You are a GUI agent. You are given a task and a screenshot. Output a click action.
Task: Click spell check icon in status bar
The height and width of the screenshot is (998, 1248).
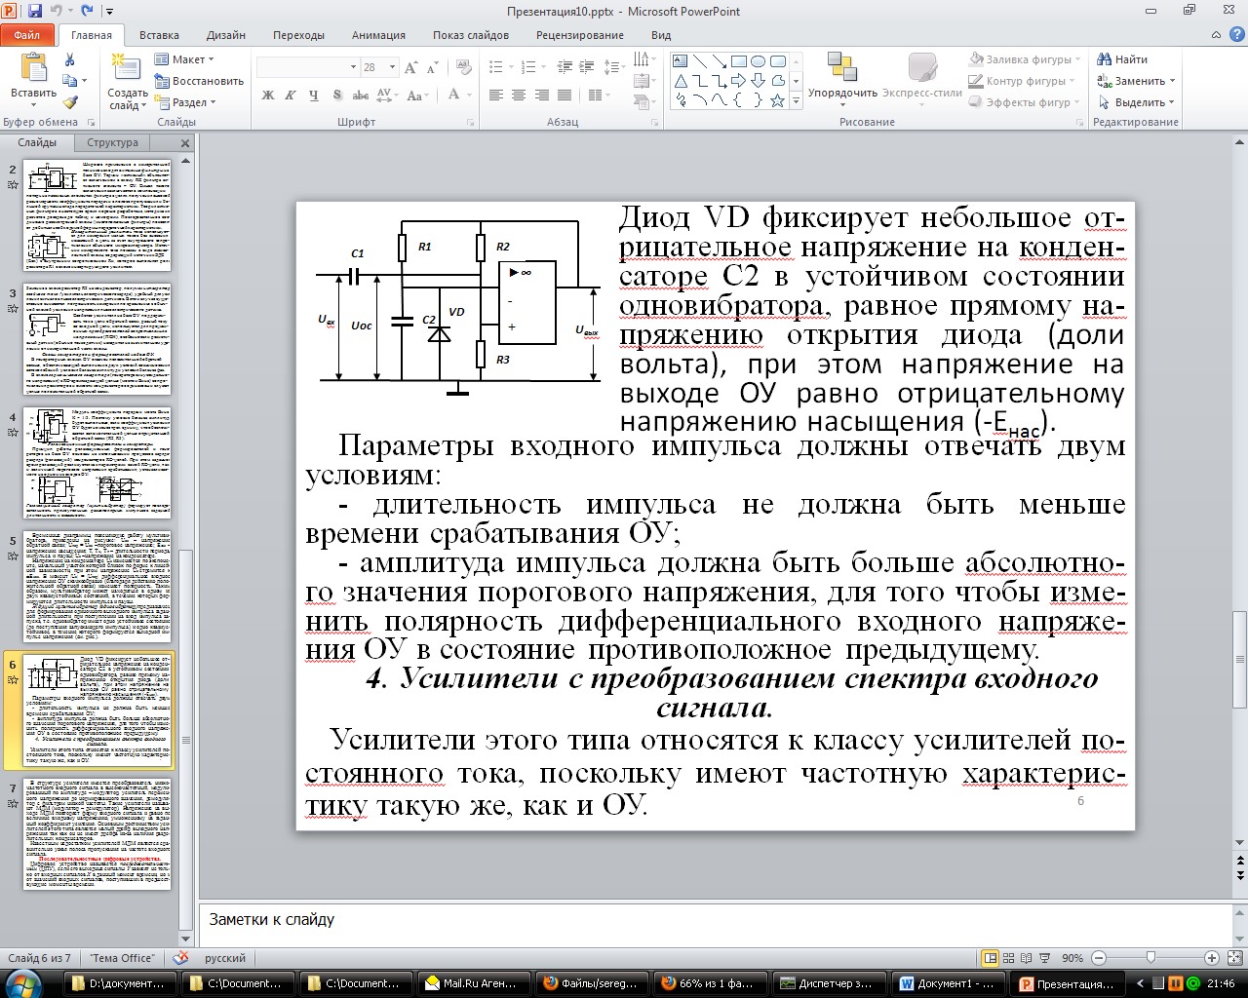coord(180,958)
